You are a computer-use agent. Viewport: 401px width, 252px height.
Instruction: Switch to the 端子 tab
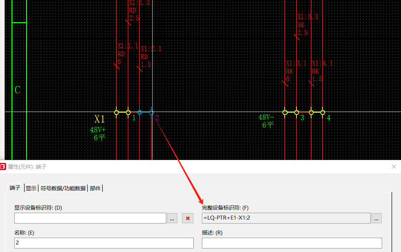click(15, 188)
